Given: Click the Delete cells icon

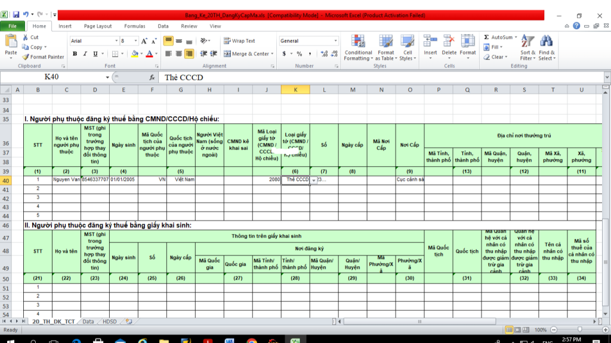Looking at the screenshot, I should tap(449, 42).
